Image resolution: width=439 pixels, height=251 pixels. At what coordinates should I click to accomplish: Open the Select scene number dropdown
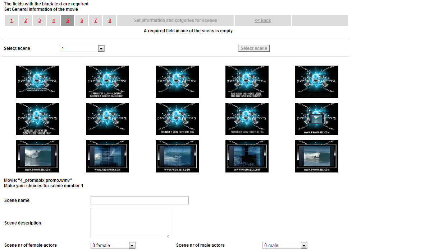(x=82, y=48)
